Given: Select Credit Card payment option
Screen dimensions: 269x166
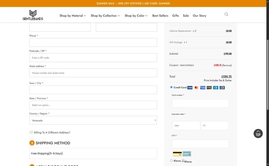Looking at the screenshot, I should 171,87.
